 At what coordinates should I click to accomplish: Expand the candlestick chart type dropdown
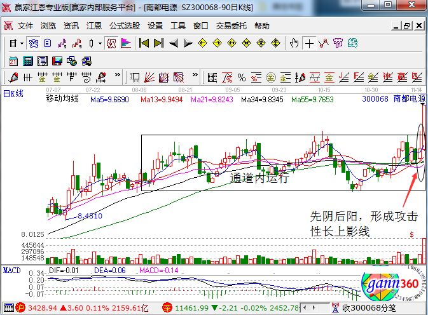point(100,43)
